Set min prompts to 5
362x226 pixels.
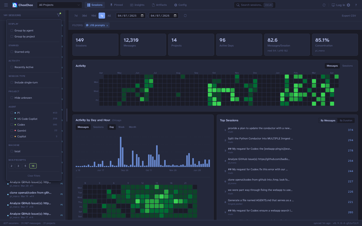[25, 166]
